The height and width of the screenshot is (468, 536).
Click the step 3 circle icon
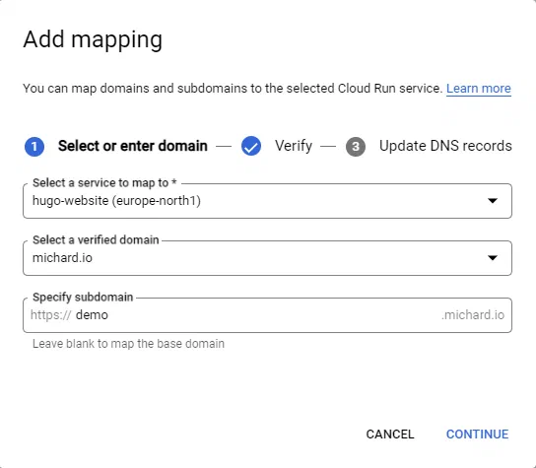pyautogui.click(x=356, y=147)
